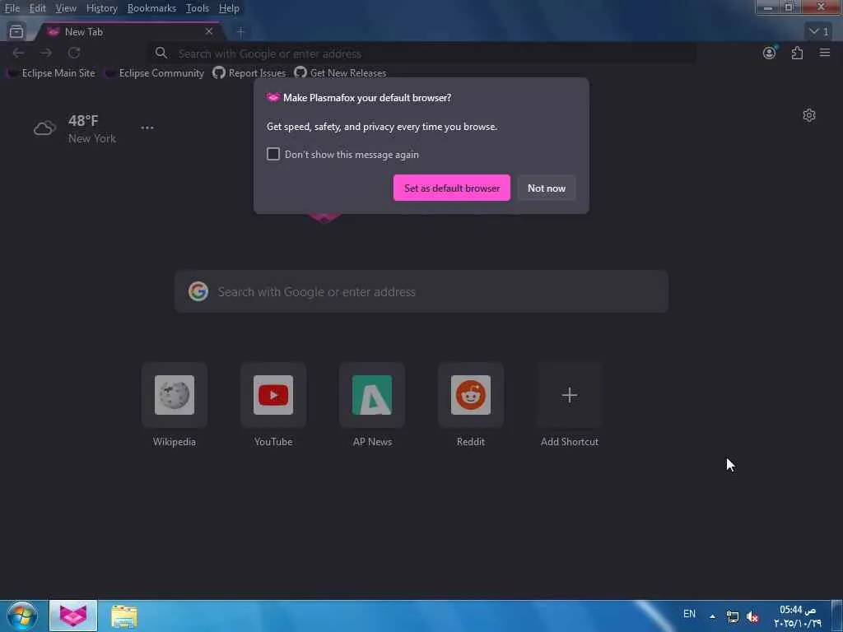Reload the page with the refresh icon
Screen dimensions: 843x632
point(74,53)
